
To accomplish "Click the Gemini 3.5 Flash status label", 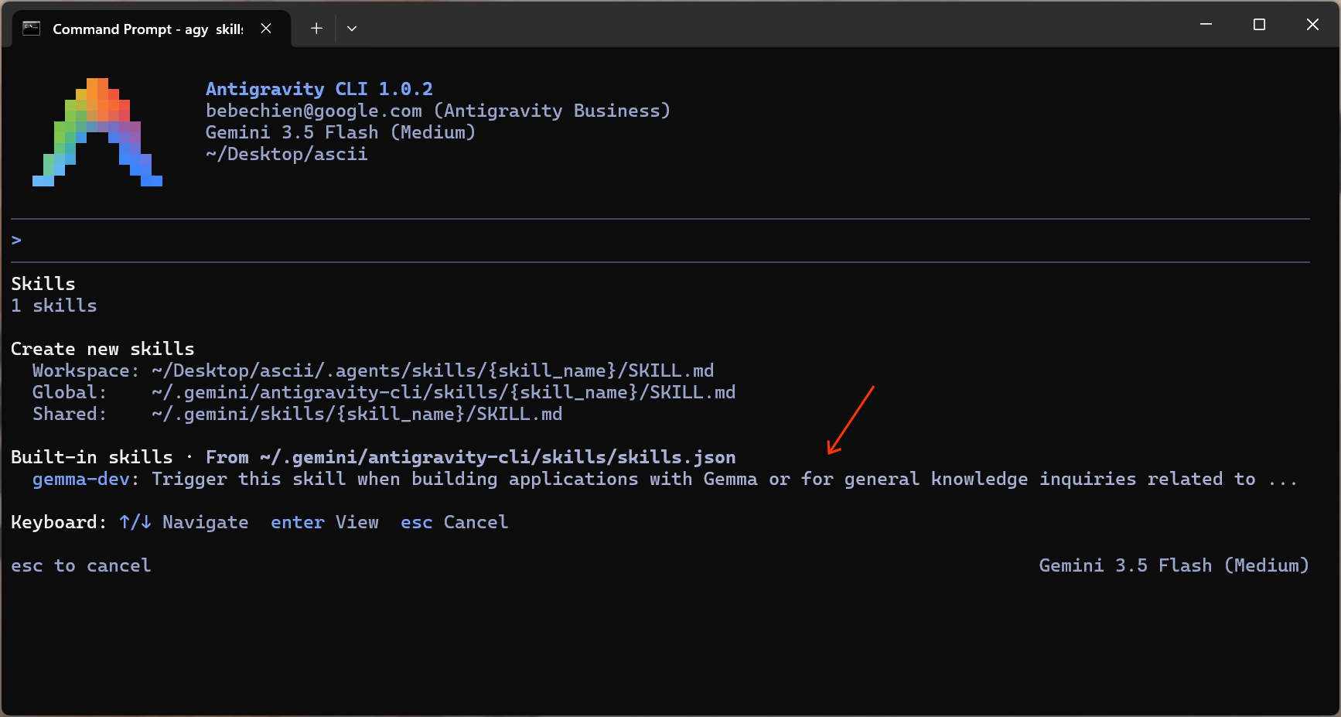I will pos(1174,566).
